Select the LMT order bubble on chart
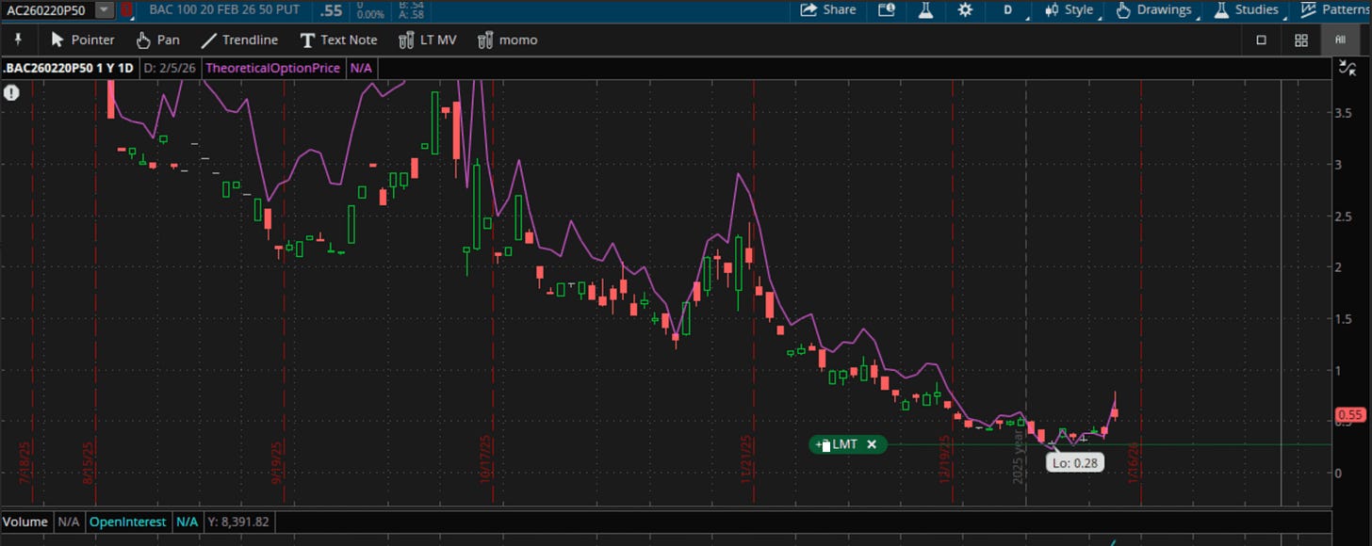Image resolution: width=1372 pixels, height=546 pixels. [x=847, y=444]
